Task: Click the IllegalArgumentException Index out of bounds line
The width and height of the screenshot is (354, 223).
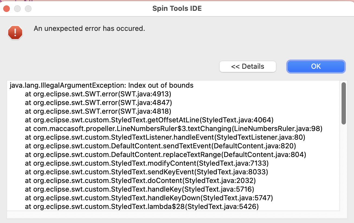Action: pyautogui.click(x=102, y=86)
